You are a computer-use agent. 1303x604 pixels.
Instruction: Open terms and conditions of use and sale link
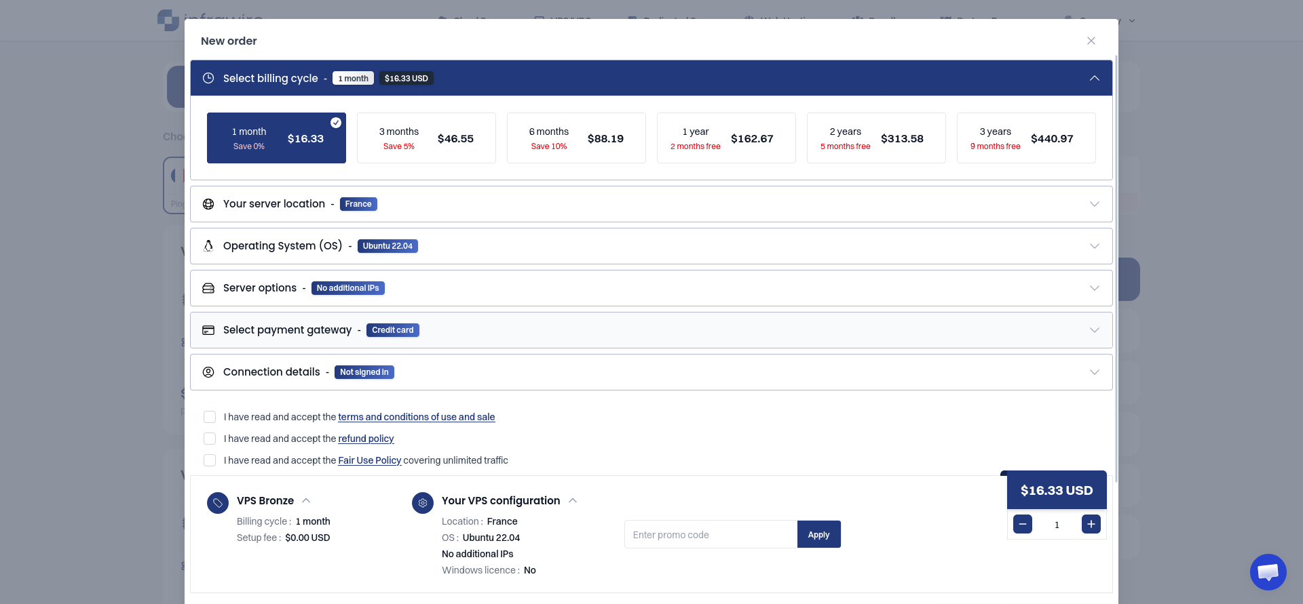pyautogui.click(x=417, y=417)
